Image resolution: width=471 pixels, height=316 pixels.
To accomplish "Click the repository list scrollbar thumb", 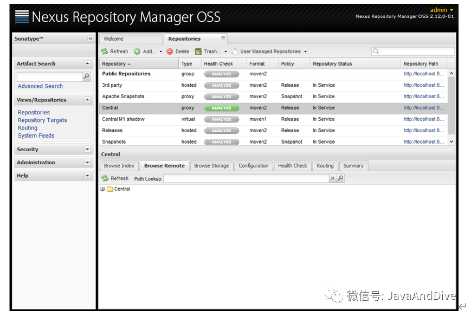I will pos(451,106).
